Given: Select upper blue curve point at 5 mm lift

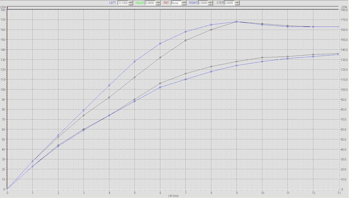Looking at the screenshot, I should coord(135,61).
